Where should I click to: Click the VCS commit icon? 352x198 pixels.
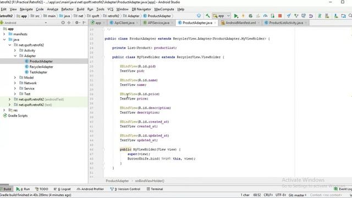pos(296,16)
